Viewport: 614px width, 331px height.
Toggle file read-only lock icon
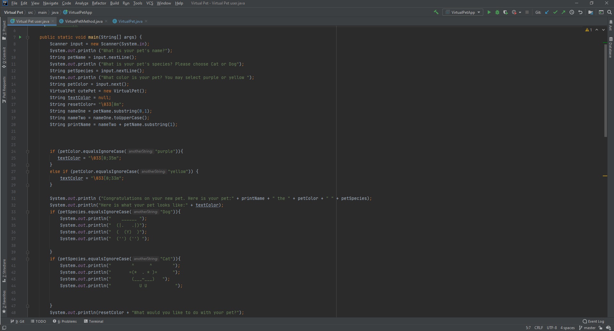[601, 328]
